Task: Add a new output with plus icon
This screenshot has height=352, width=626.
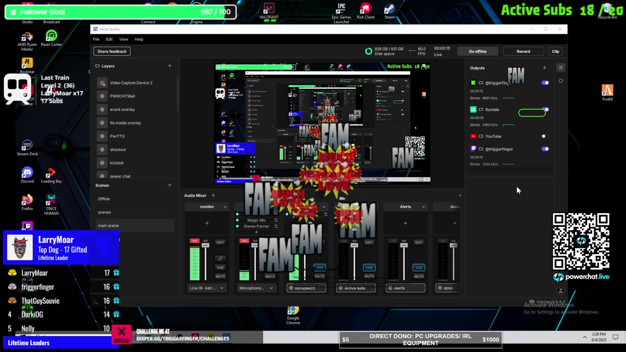Action: (544, 68)
